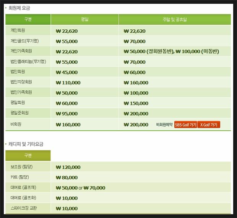This screenshot has height=218, width=237.
Task: Select the 평일회원 row label
Action: [18, 103]
